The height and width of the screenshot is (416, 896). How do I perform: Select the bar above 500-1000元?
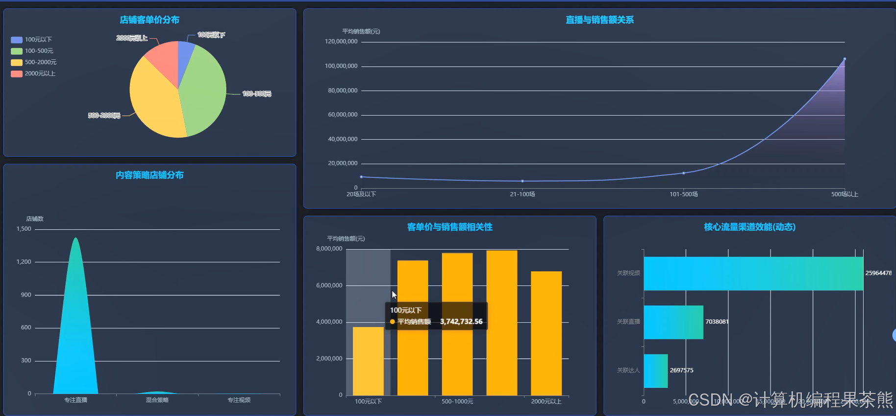(x=457, y=324)
